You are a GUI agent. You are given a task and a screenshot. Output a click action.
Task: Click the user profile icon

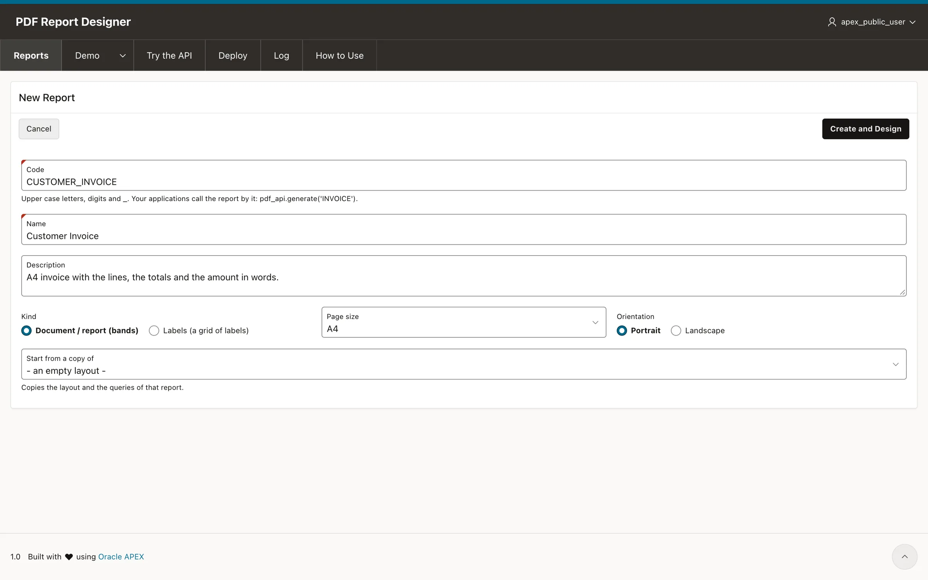[832, 22]
